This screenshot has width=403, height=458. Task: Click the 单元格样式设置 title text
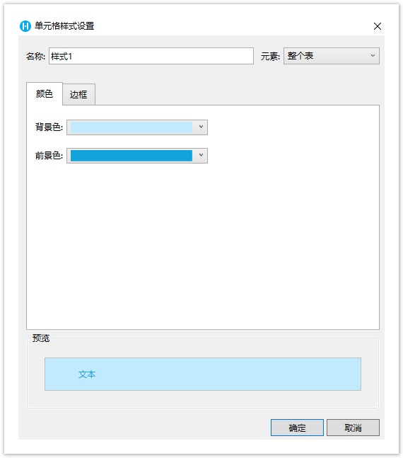point(64,26)
